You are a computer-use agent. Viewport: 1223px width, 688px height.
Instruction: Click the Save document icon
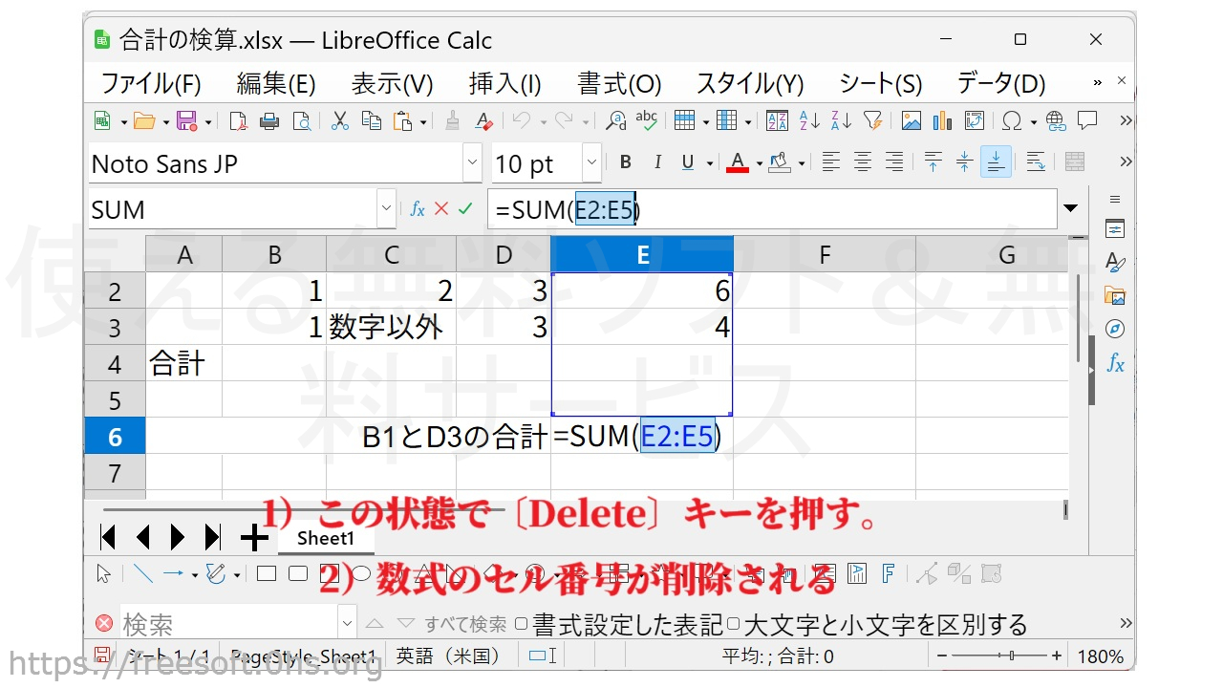186,121
